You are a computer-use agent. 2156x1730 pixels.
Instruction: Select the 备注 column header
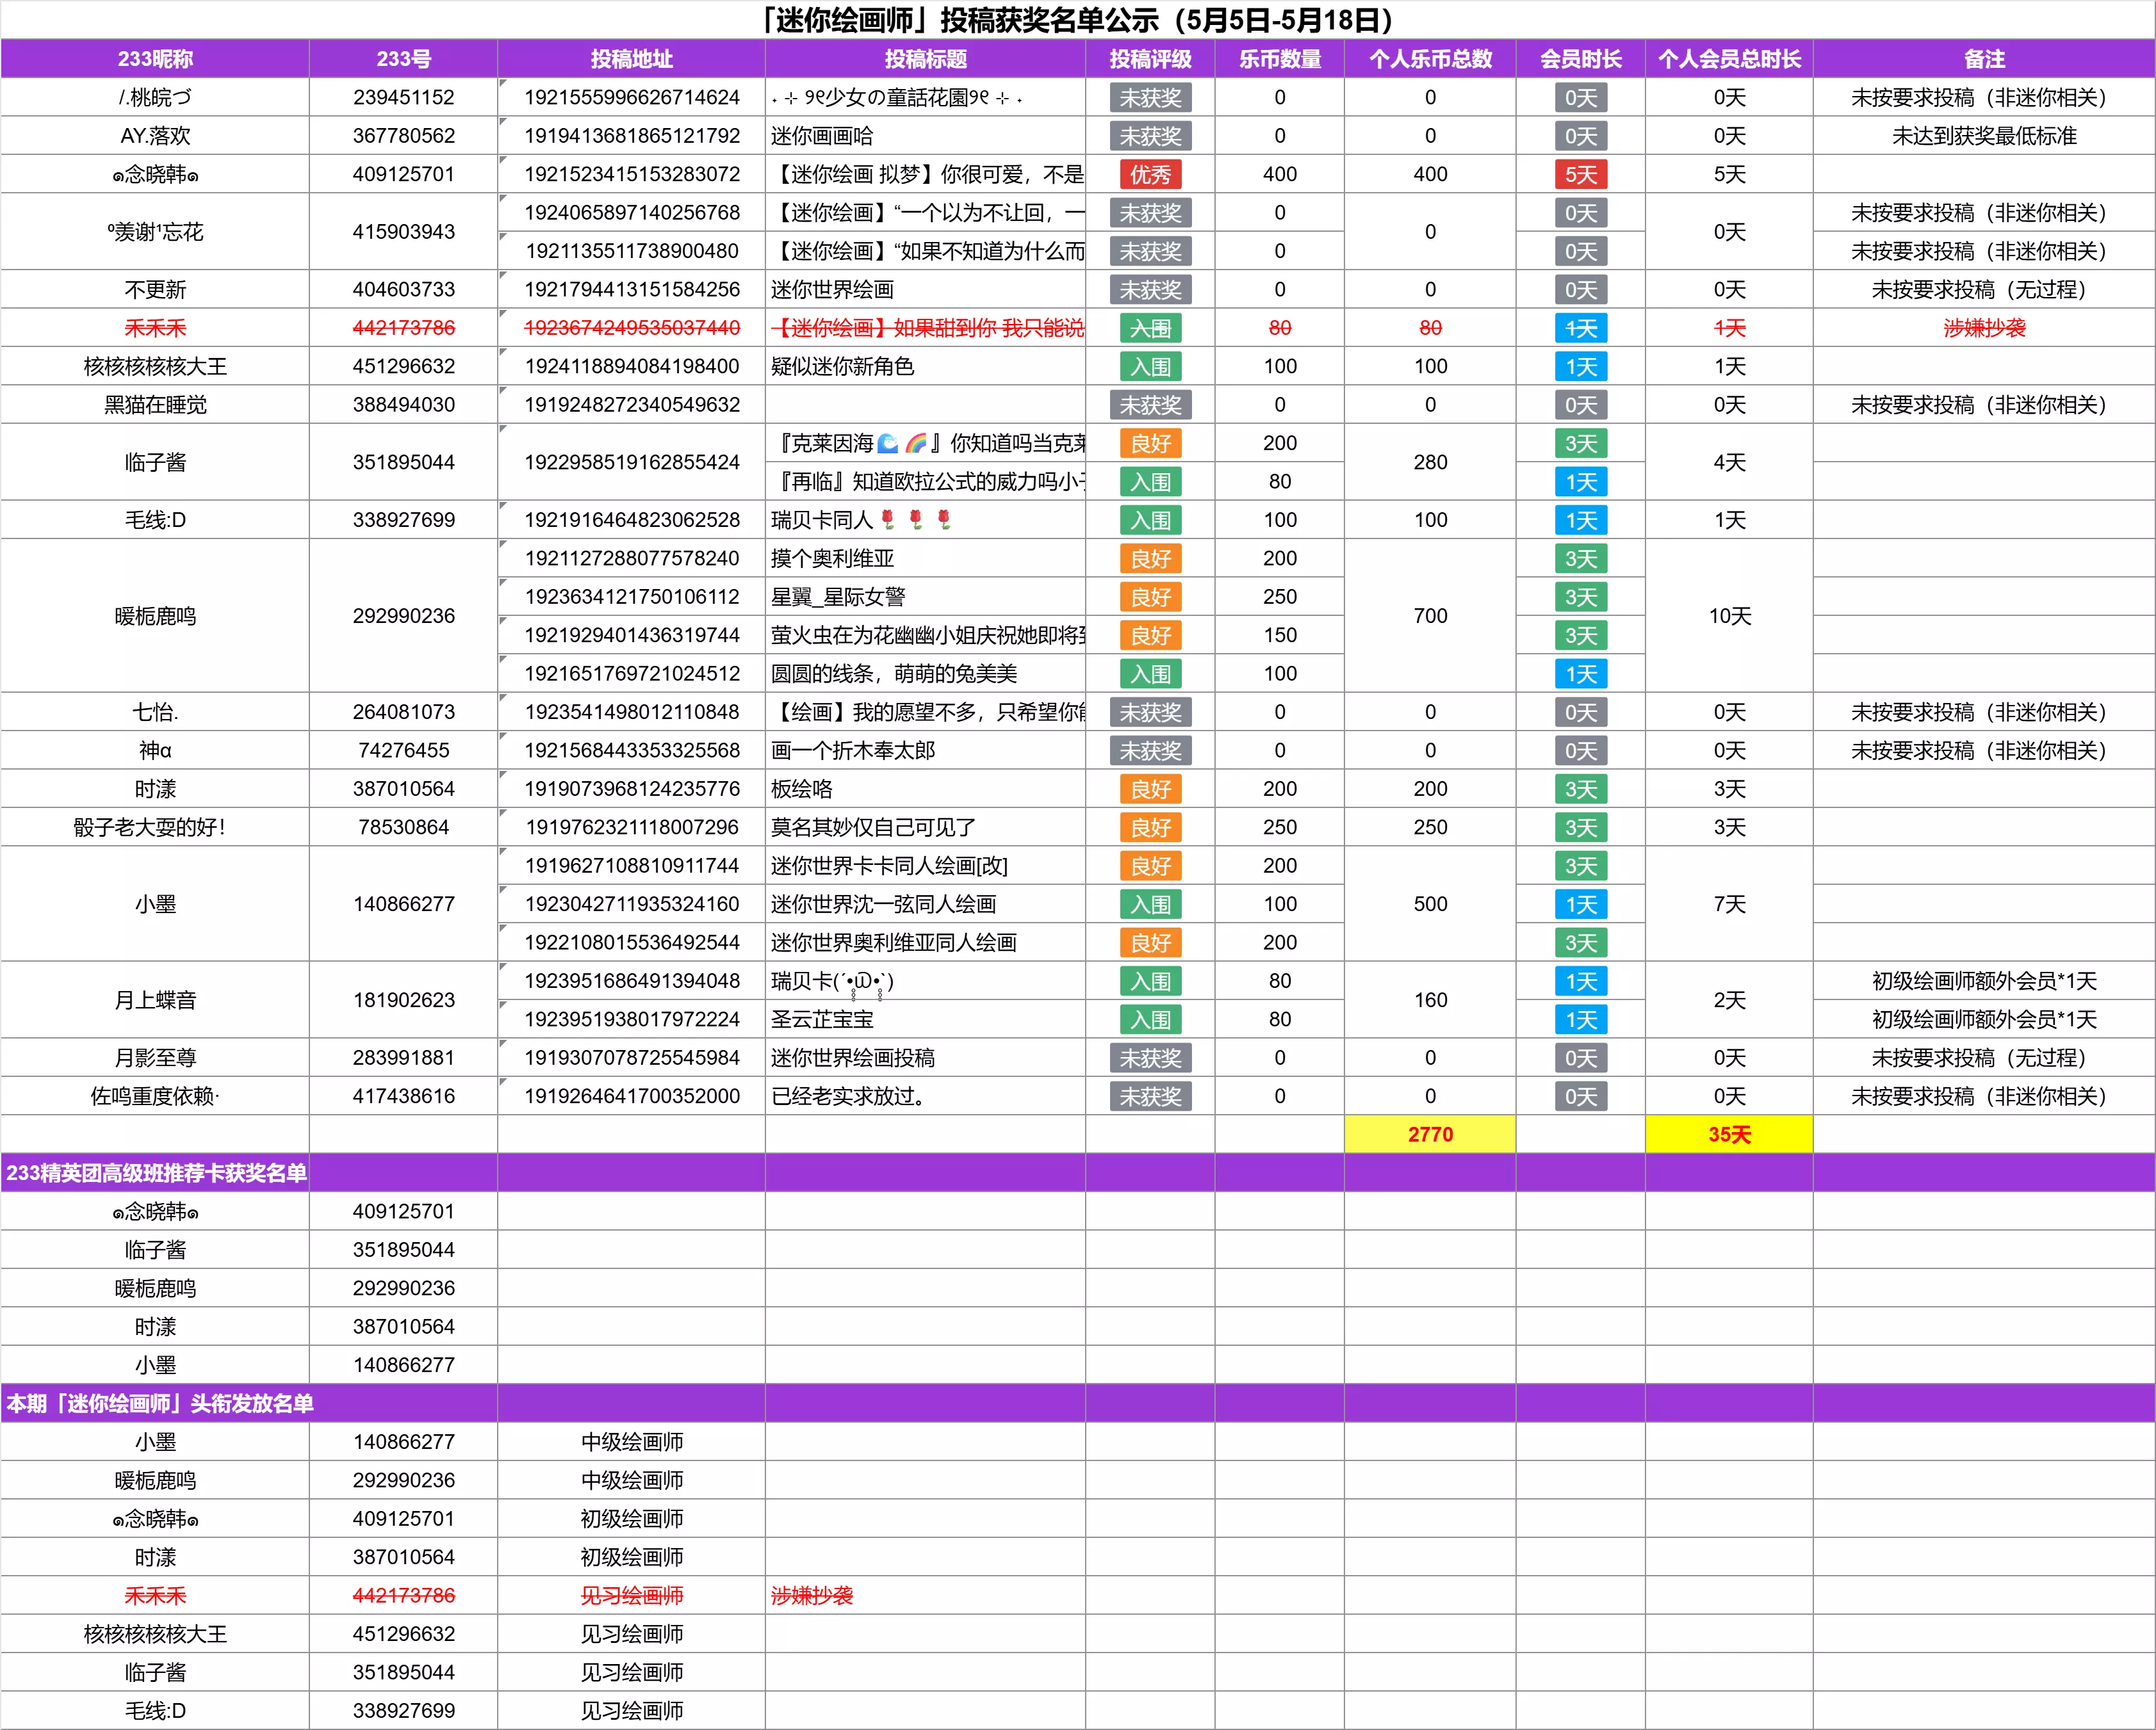click(1984, 59)
